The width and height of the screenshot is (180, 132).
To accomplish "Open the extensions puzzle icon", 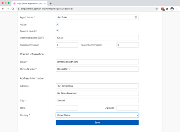I will [x=167, y=9].
